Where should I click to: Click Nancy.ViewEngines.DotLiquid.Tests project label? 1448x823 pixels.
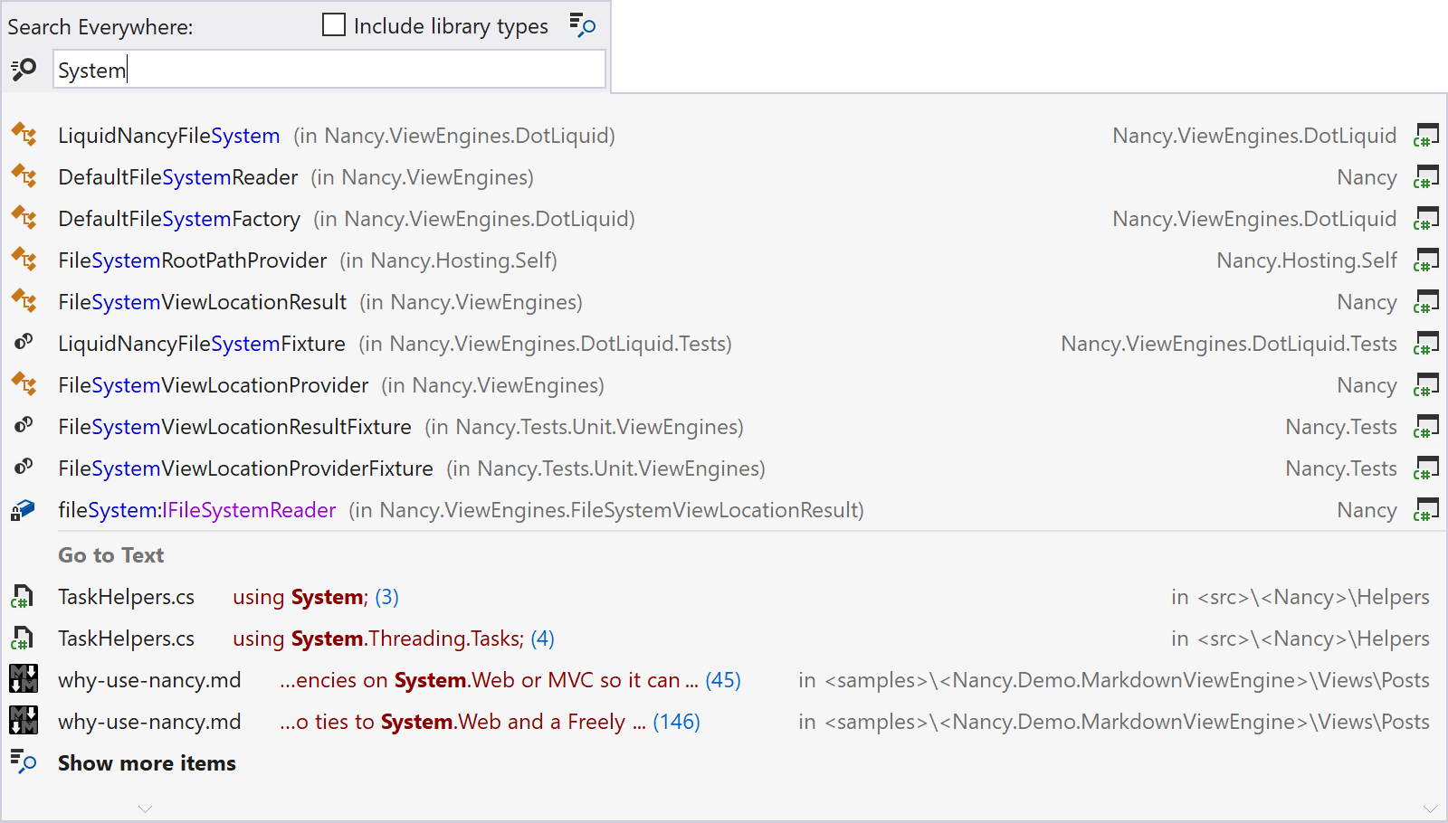click(x=1229, y=344)
